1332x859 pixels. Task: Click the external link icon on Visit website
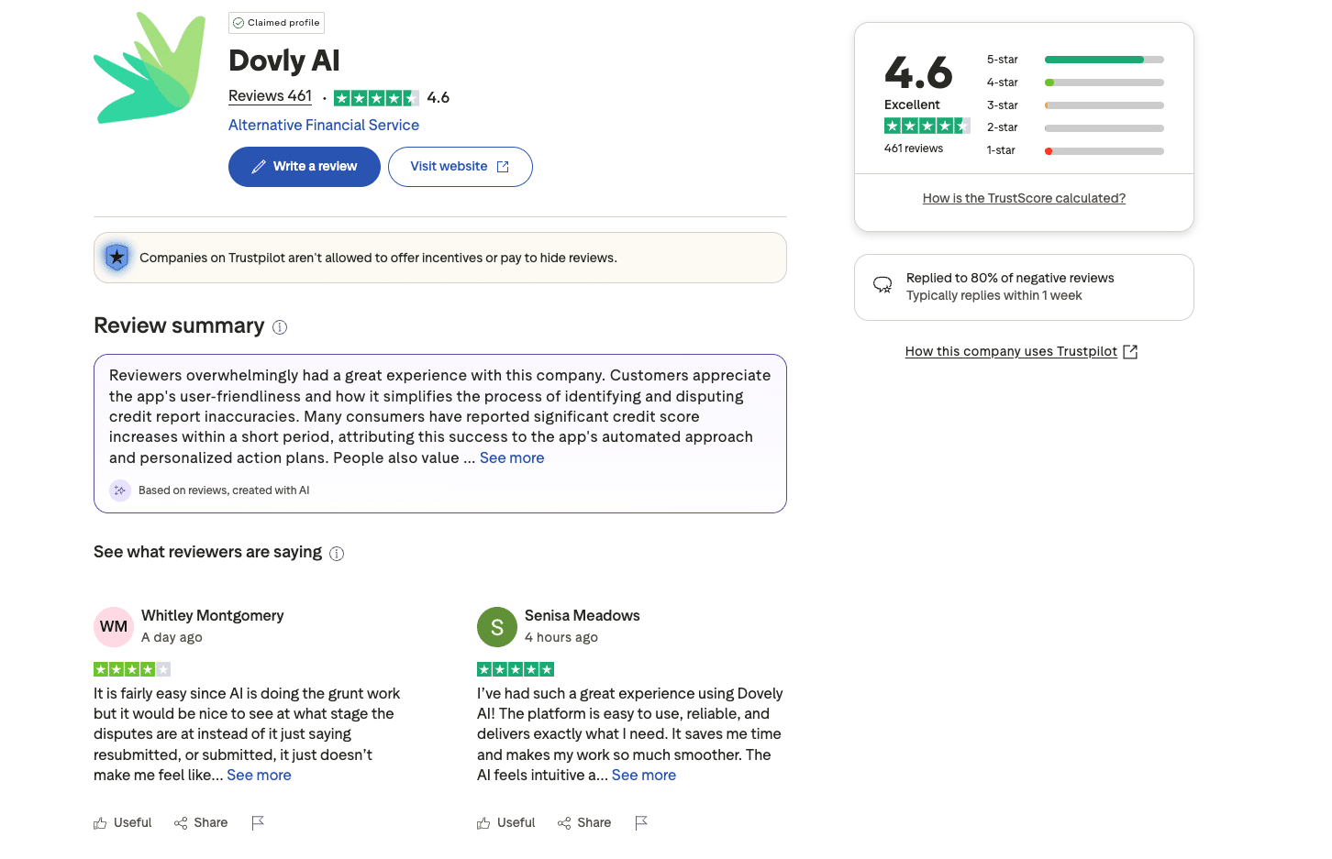click(501, 167)
